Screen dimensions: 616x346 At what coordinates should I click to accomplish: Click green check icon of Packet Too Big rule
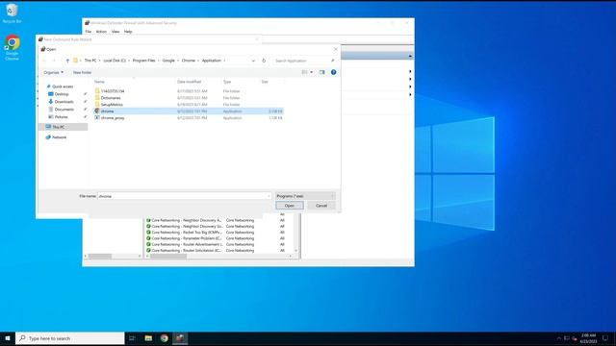(x=148, y=233)
